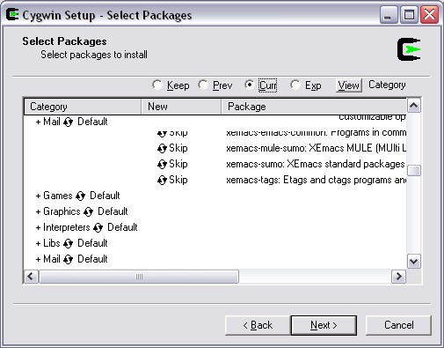Expand the Libs category
The width and height of the screenshot is (444, 348).
(38, 243)
